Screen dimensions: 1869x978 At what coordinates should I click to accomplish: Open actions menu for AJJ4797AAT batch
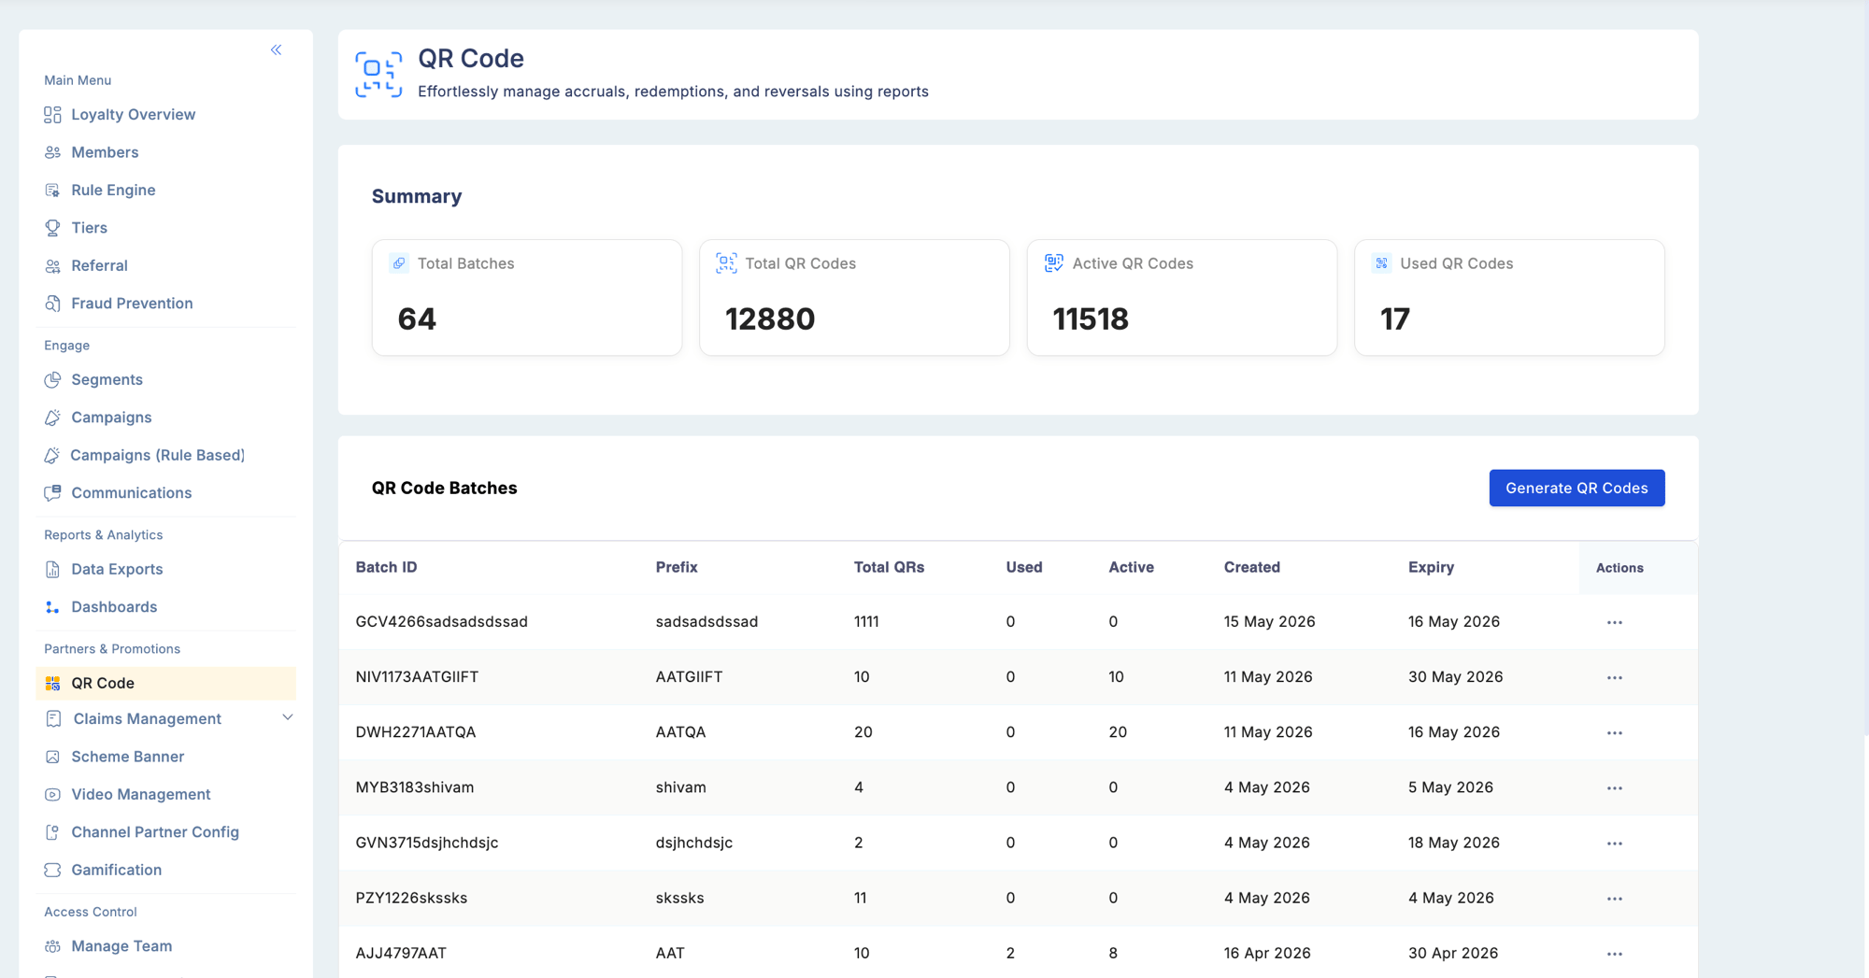pyautogui.click(x=1615, y=954)
